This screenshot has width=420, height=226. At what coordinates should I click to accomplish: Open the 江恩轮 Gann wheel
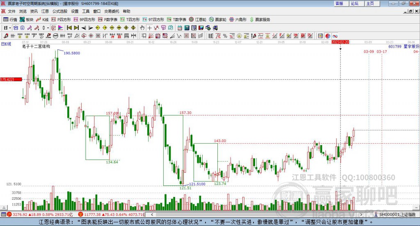click(x=198, y=19)
